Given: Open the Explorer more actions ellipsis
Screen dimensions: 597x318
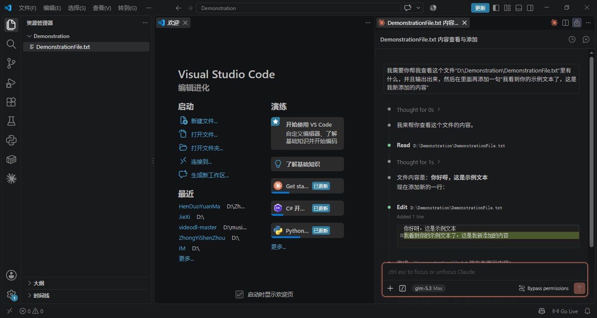Looking at the screenshot, I should click(145, 23).
